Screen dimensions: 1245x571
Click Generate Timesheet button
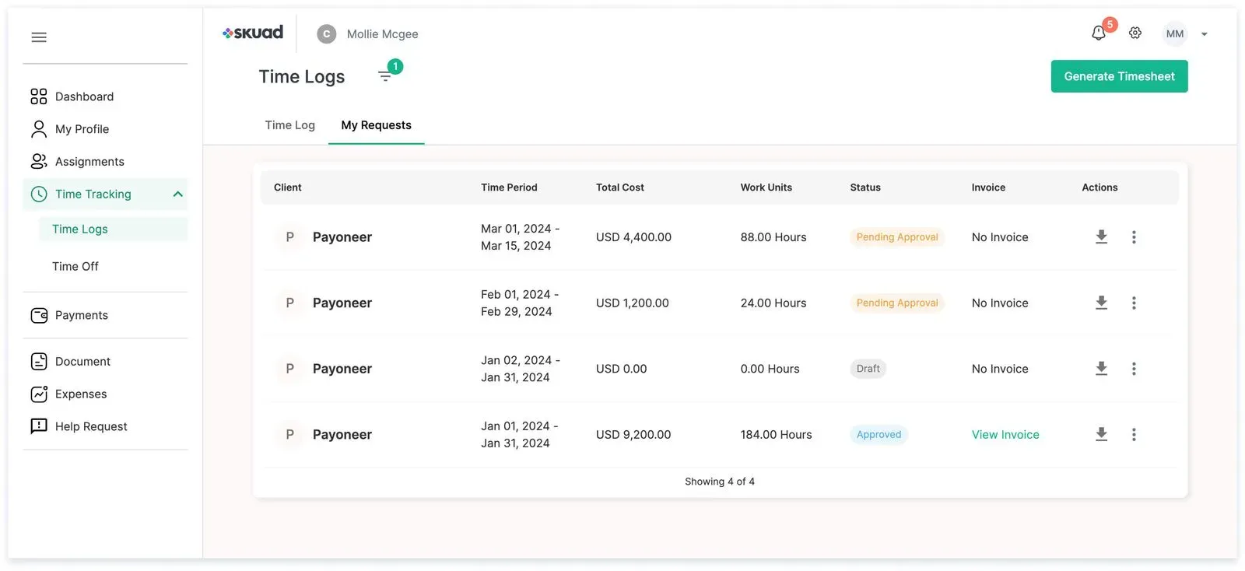click(1119, 76)
